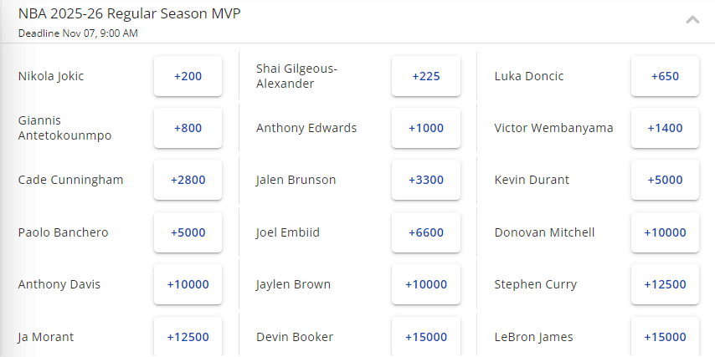The image size is (715, 357).
Task: Choose Jalen Brunson +3300 odds
Action: tap(426, 180)
